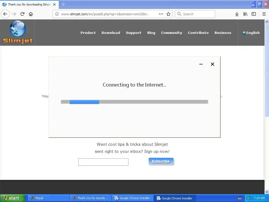
Task: Open the browser hamburger menu
Action: (264, 14)
